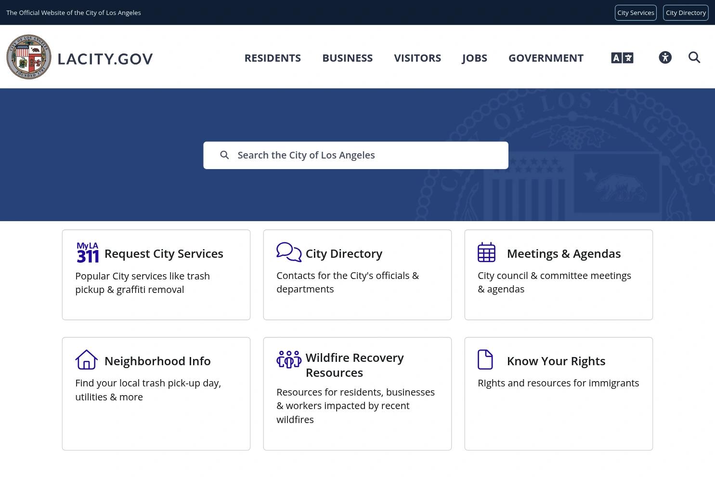The width and height of the screenshot is (715, 477).
Task: Click the Know Your Rights document icon
Action: click(485, 359)
